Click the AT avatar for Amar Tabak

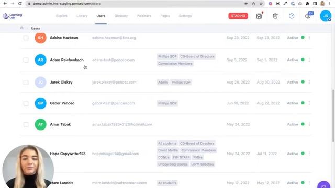[40, 124]
